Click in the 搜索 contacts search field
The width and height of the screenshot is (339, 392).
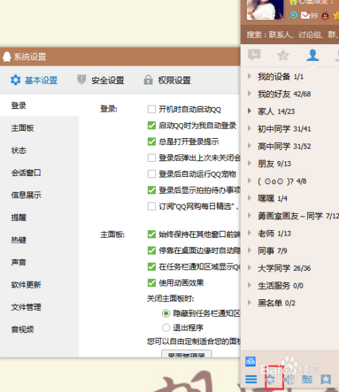click(x=290, y=35)
